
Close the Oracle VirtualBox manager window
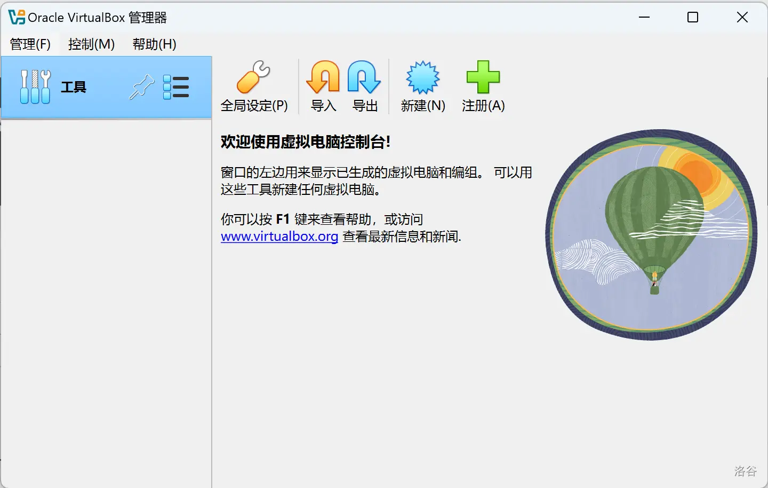point(742,18)
